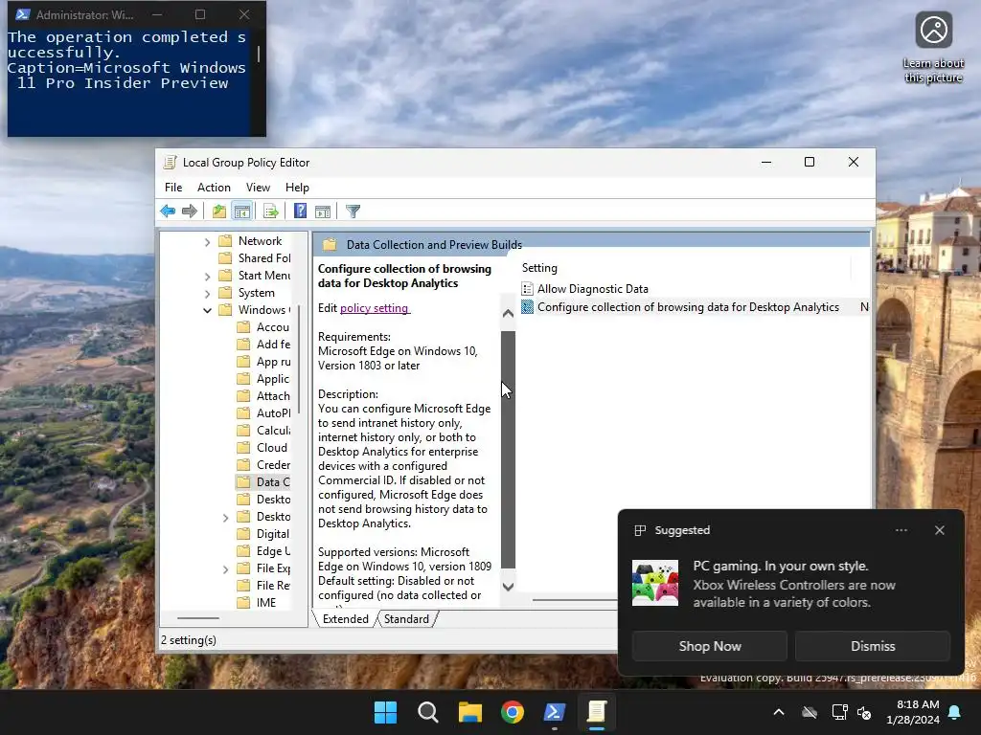
Task: Click the Up one level folder icon
Action: (218, 212)
